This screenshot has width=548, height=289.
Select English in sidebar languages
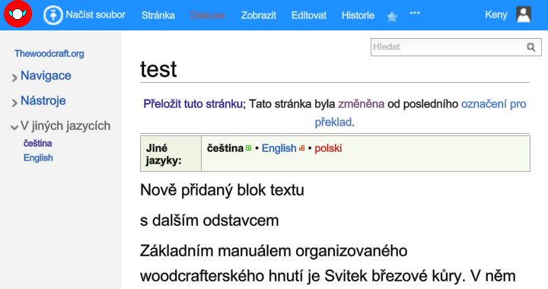pyautogui.click(x=38, y=157)
